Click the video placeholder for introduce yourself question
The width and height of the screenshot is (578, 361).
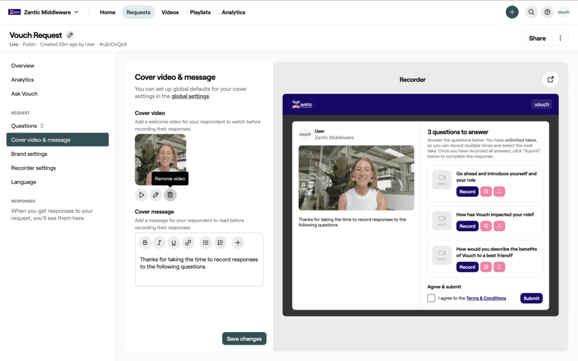(441, 180)
